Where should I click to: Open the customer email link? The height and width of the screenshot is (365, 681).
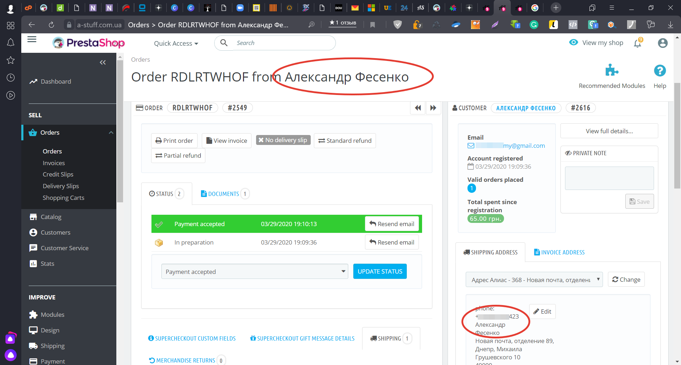(506, 146)
